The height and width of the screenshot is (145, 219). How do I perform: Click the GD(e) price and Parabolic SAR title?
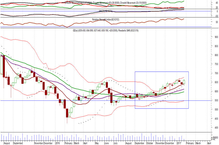click(x=105, y=30)
